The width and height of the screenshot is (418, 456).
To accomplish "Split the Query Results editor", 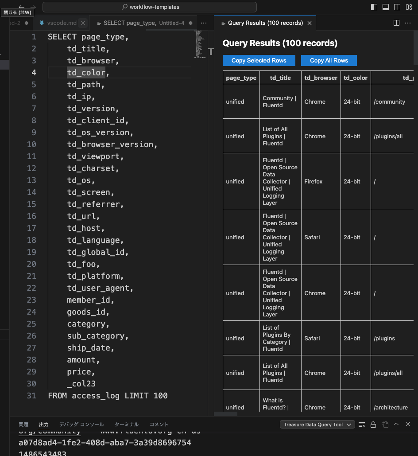I will point(396,23).
